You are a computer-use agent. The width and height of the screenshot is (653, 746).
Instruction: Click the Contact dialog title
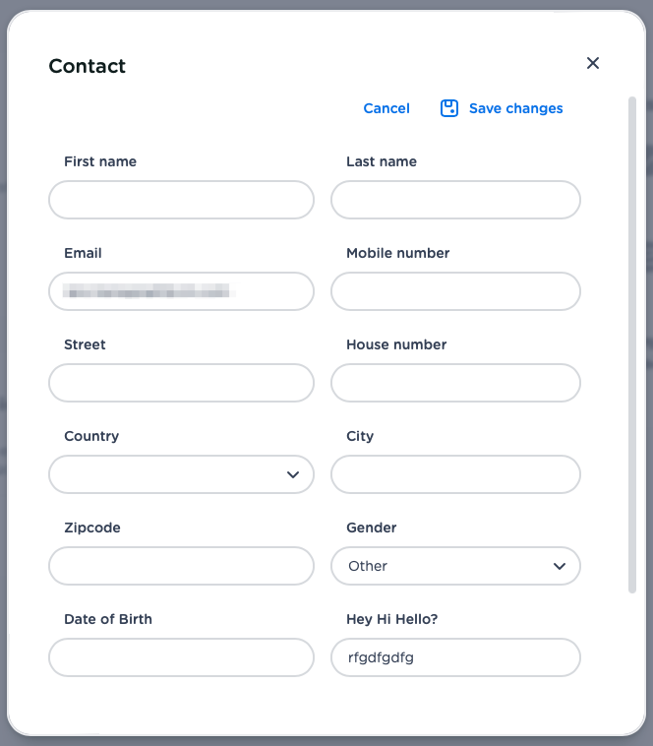point(88,66)
